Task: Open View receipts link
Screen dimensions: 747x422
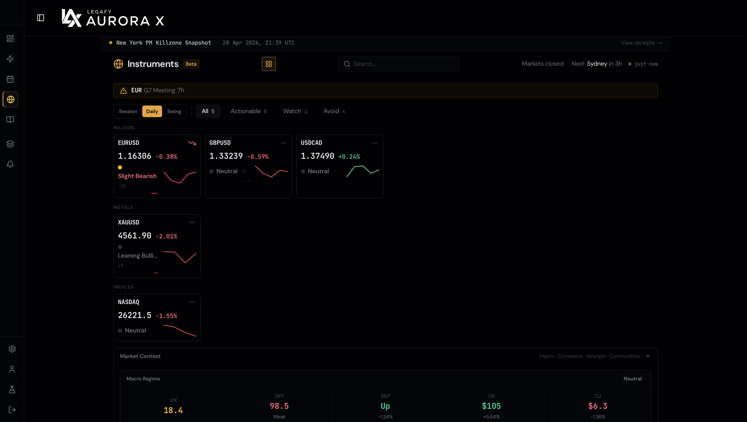Action: 641,43
